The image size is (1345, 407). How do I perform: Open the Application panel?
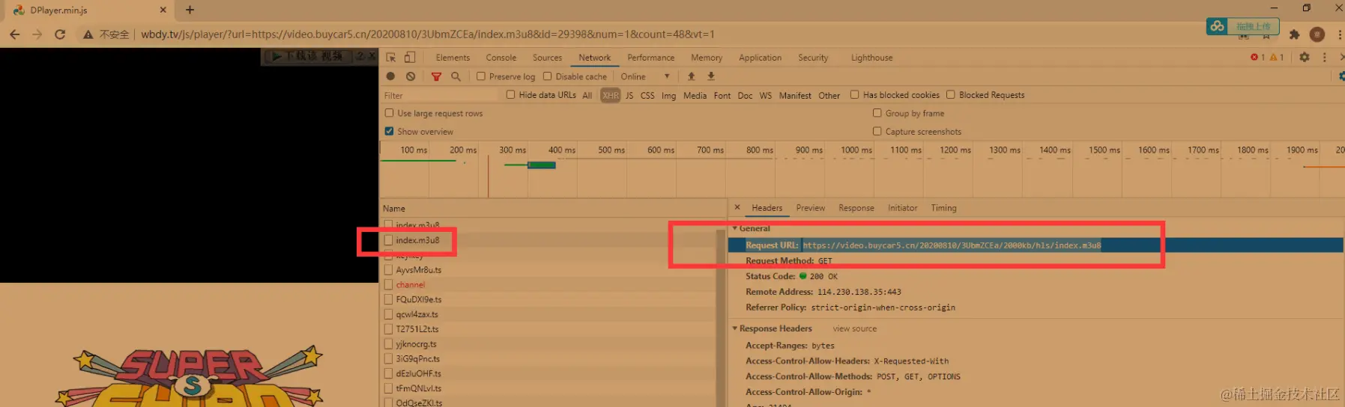pyautogui.click(x=760, y=58)
